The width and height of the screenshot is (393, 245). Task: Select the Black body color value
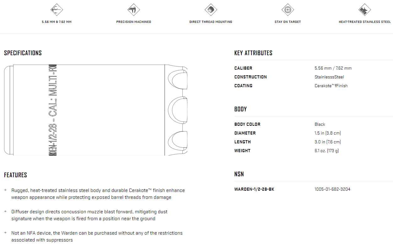pyautogui.click(x=320, y=124)
